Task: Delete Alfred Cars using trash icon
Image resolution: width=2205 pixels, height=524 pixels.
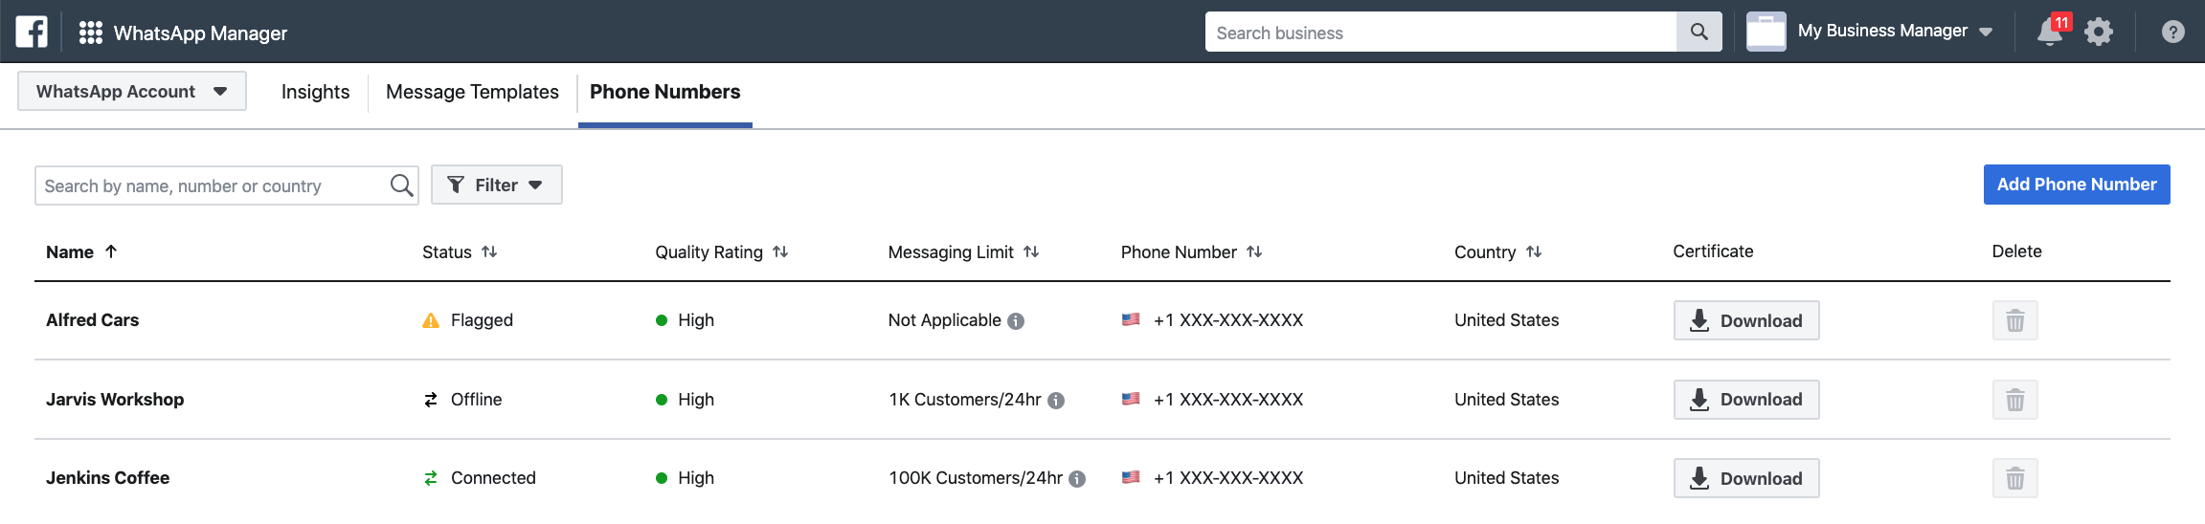Action: [x=2015, y=320]
